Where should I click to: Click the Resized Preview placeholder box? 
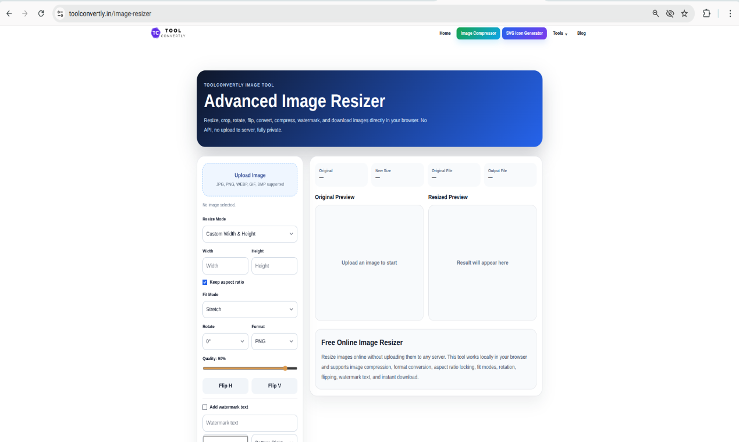coord(482,262)
